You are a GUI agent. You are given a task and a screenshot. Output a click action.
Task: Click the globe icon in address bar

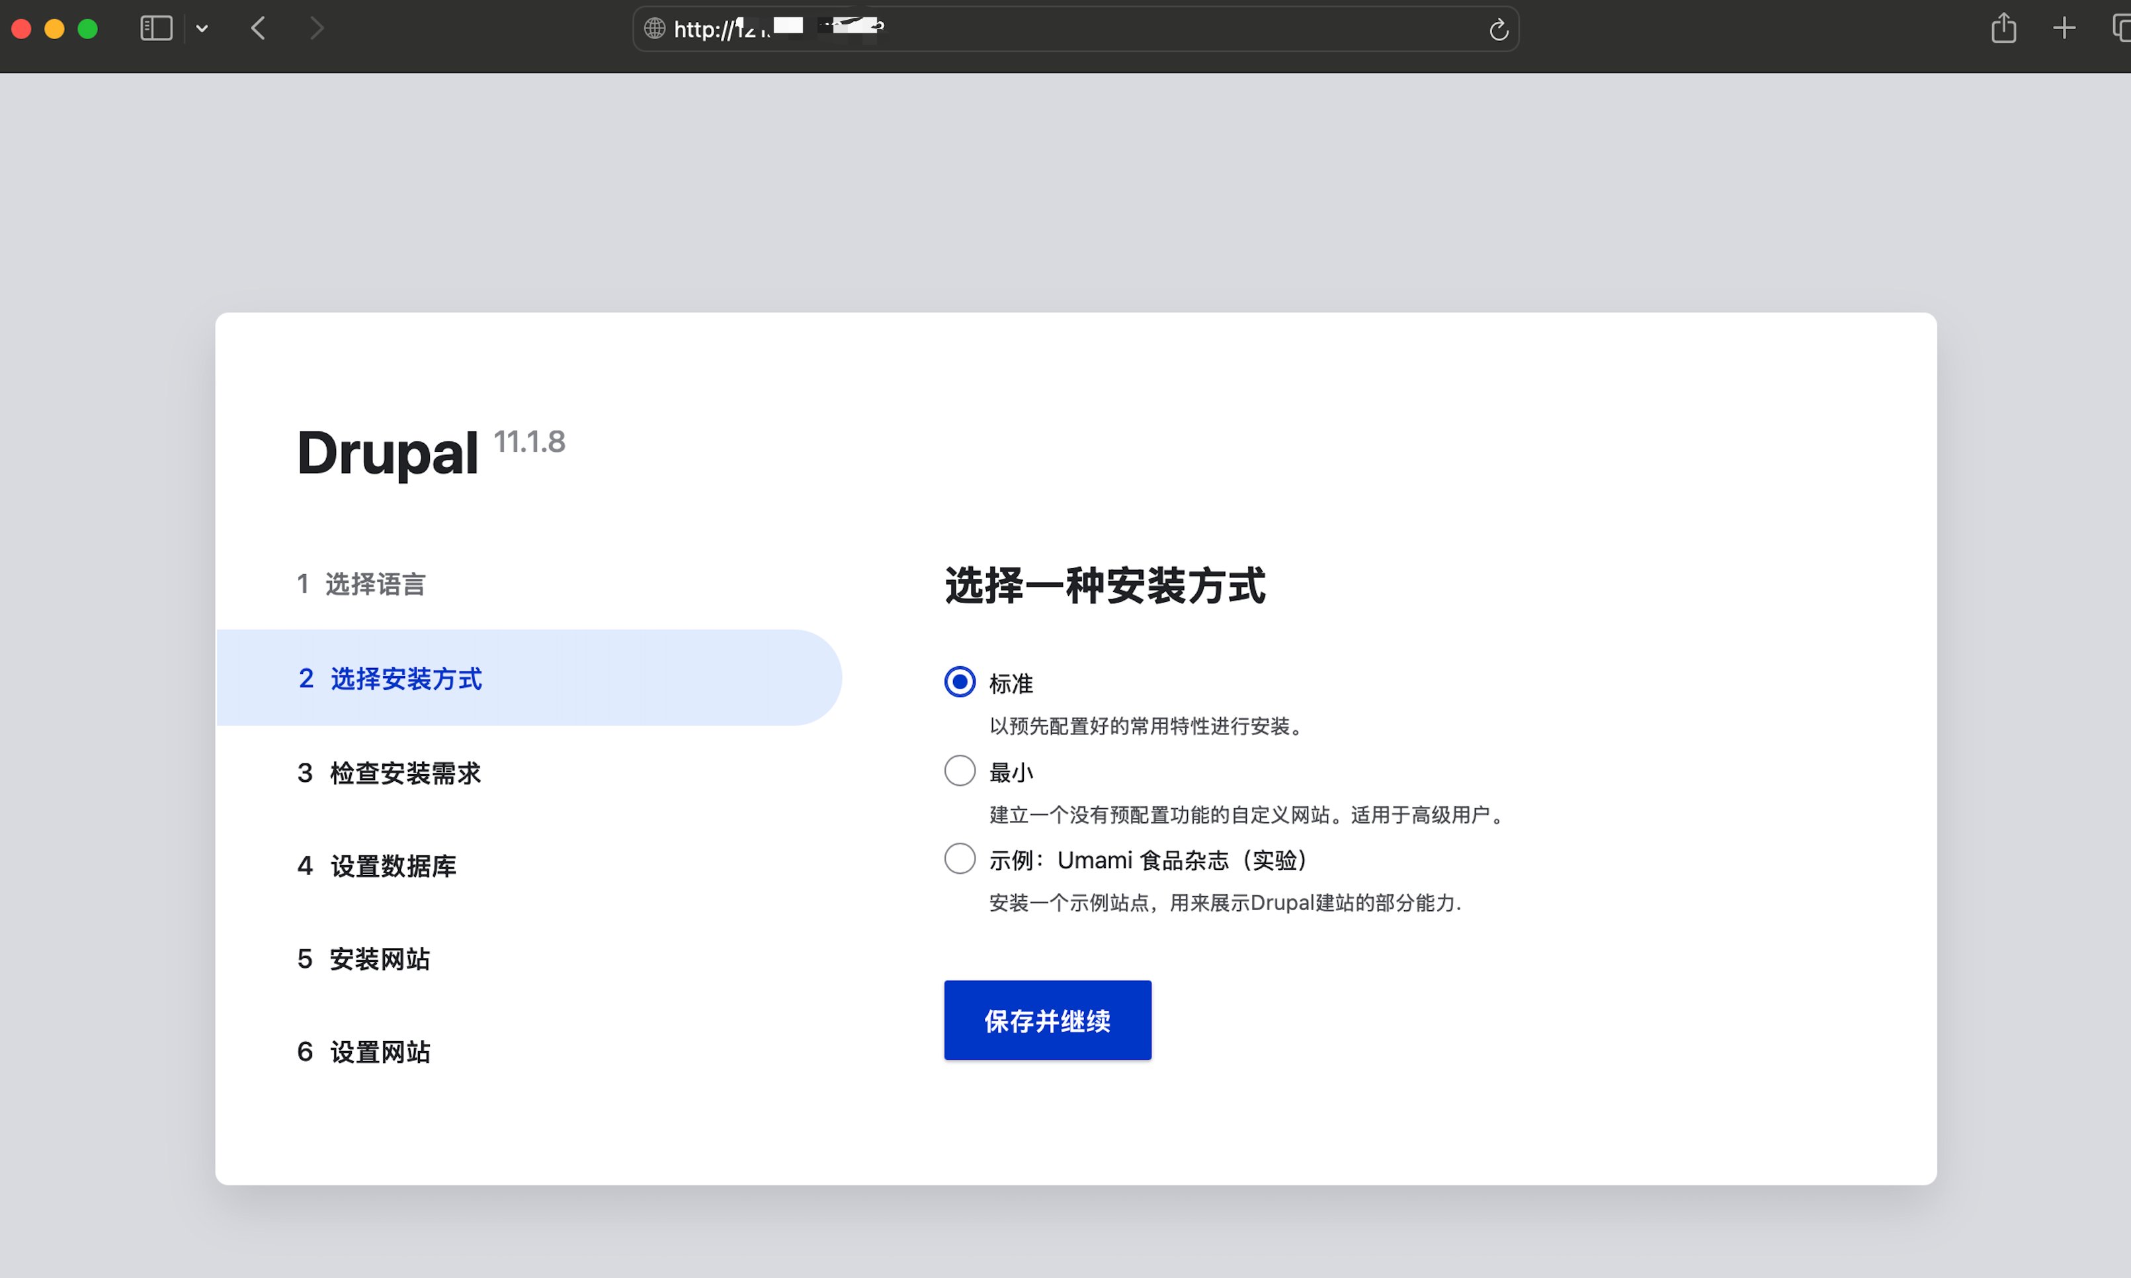pos(654,28)
